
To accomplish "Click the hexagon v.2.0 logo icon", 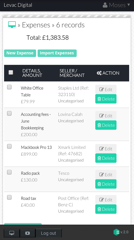I will point(116,232).
